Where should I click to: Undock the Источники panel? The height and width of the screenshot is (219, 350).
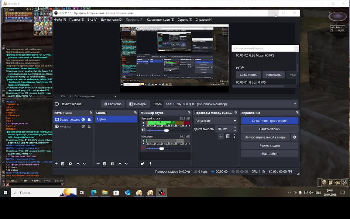tap(91, 113)
